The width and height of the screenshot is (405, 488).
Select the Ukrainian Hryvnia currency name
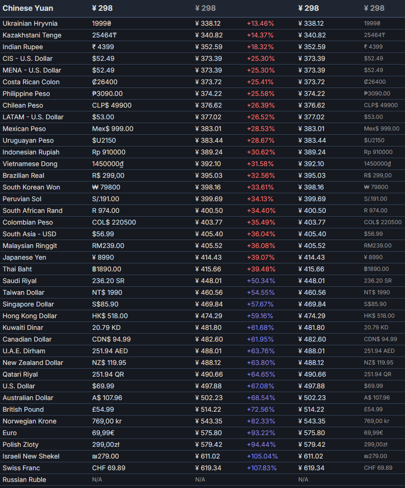coord(30,23)
